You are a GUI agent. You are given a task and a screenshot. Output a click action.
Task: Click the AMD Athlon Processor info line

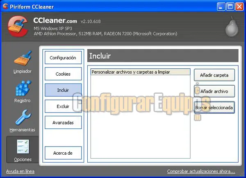[105, 34]
